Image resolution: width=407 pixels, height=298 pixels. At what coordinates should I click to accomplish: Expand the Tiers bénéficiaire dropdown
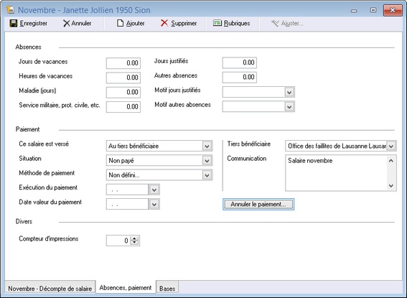[x=391, y=146]
